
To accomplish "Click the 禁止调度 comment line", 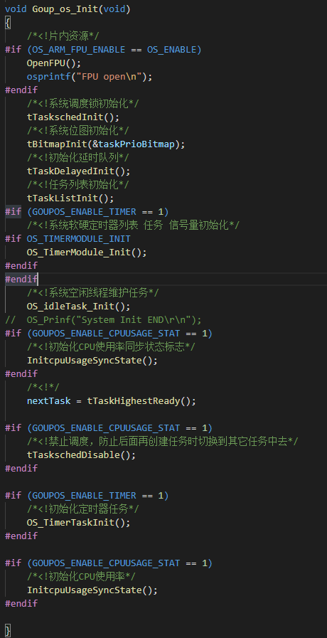I will point(163,441).
